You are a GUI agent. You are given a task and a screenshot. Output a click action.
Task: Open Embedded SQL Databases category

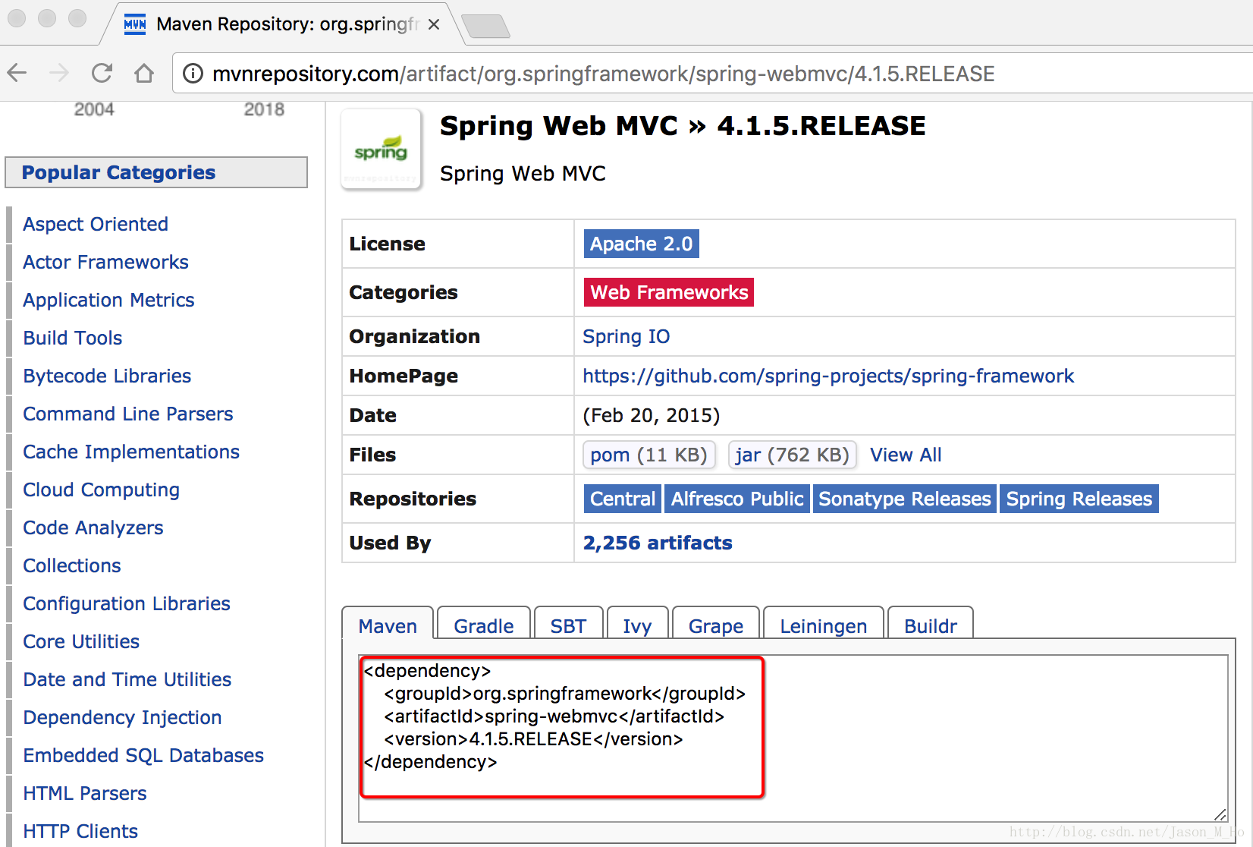click(143, 755)
